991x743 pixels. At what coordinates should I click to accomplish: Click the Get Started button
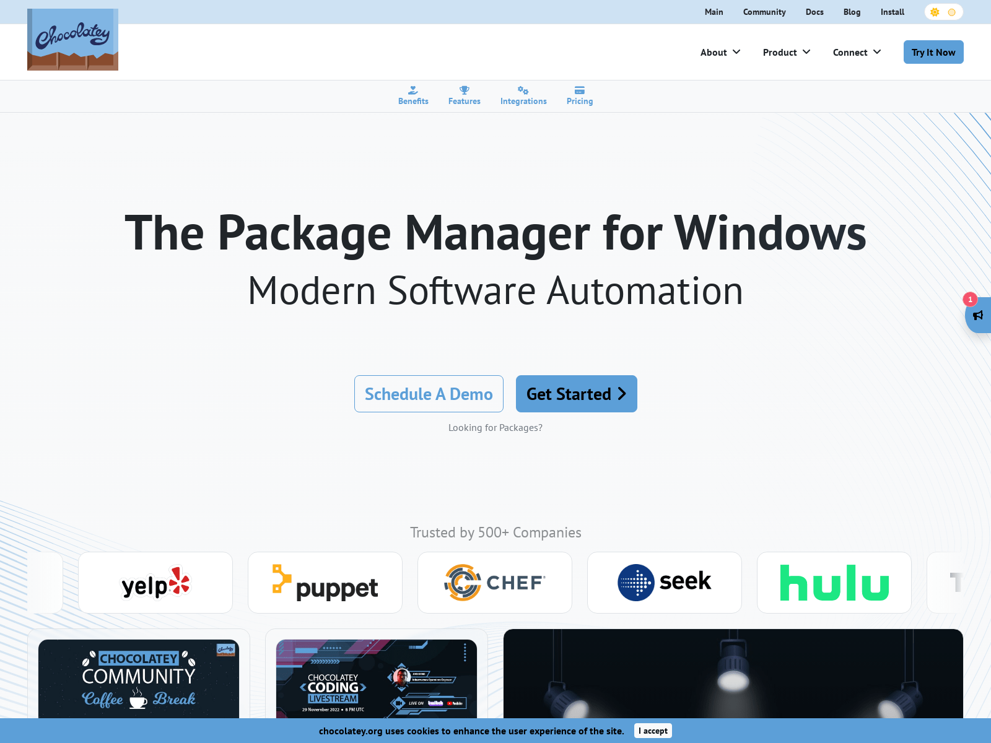click(577, 394)
